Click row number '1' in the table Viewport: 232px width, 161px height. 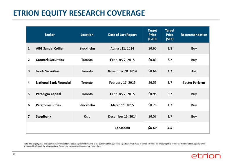(x=29, y=49)
